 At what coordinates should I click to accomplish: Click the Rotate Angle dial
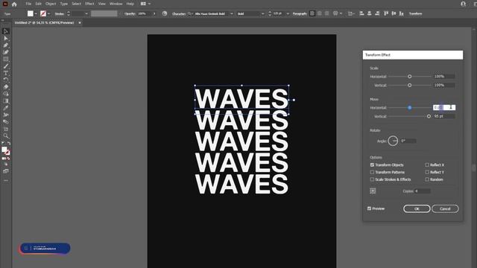[x=393, y=141]
